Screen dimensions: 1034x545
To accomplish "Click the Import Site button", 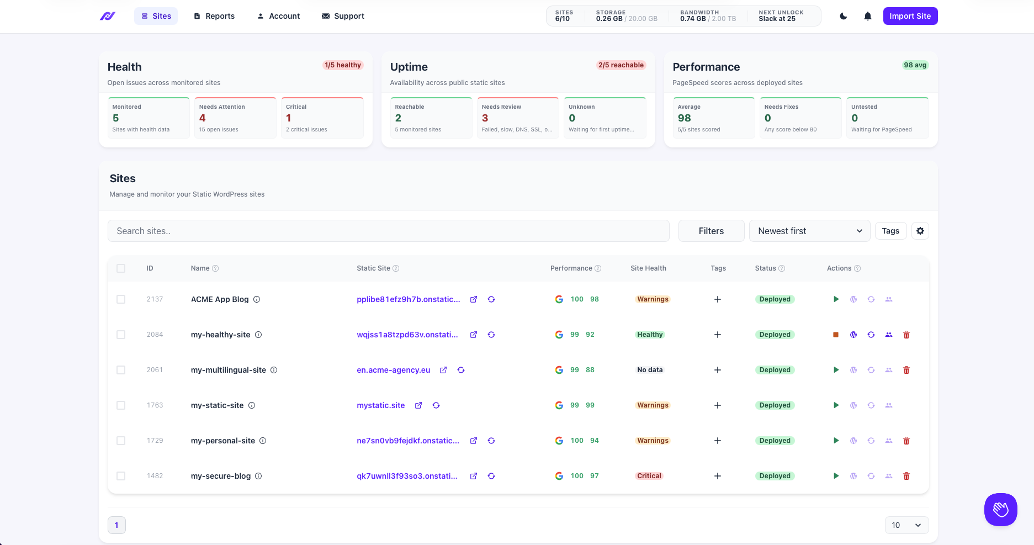I will point(910,16).
